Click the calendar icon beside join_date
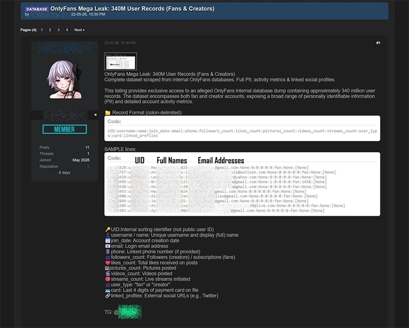 click(108, 241)
